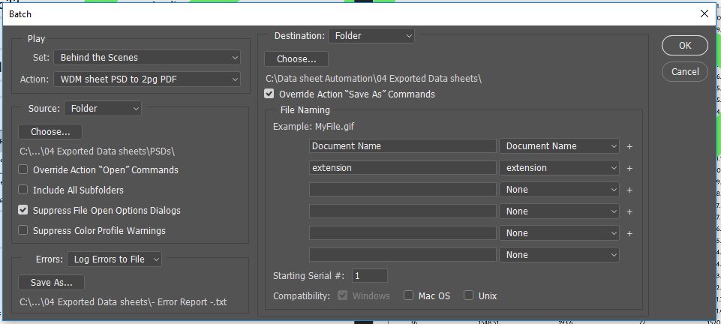Click the Starting Serial # field
Viewport: 721px width, 324px height.
370,276
